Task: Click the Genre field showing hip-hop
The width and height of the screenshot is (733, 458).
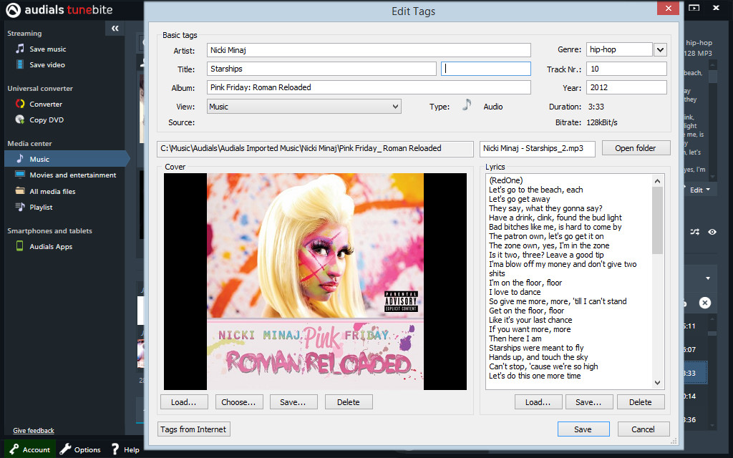Action: point(619,49)
